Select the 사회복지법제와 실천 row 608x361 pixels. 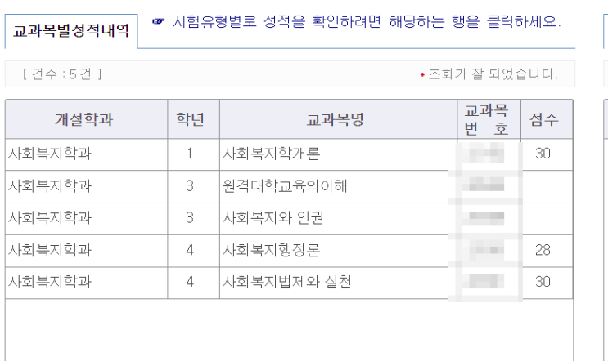289,283
